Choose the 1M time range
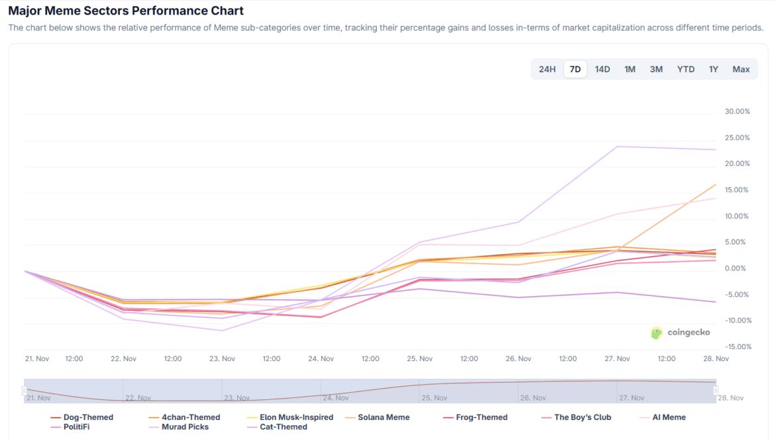The width and height of the screenshot is (775, 441). 629,69
